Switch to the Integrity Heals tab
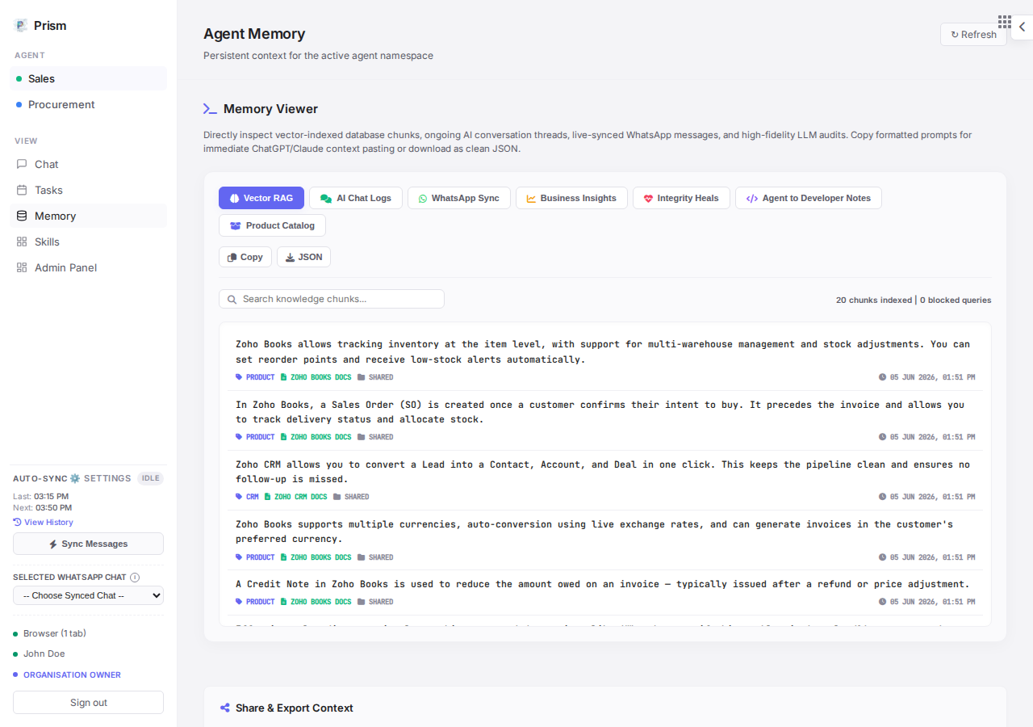The image size is (1033, 727). click(x=681, y=198)
